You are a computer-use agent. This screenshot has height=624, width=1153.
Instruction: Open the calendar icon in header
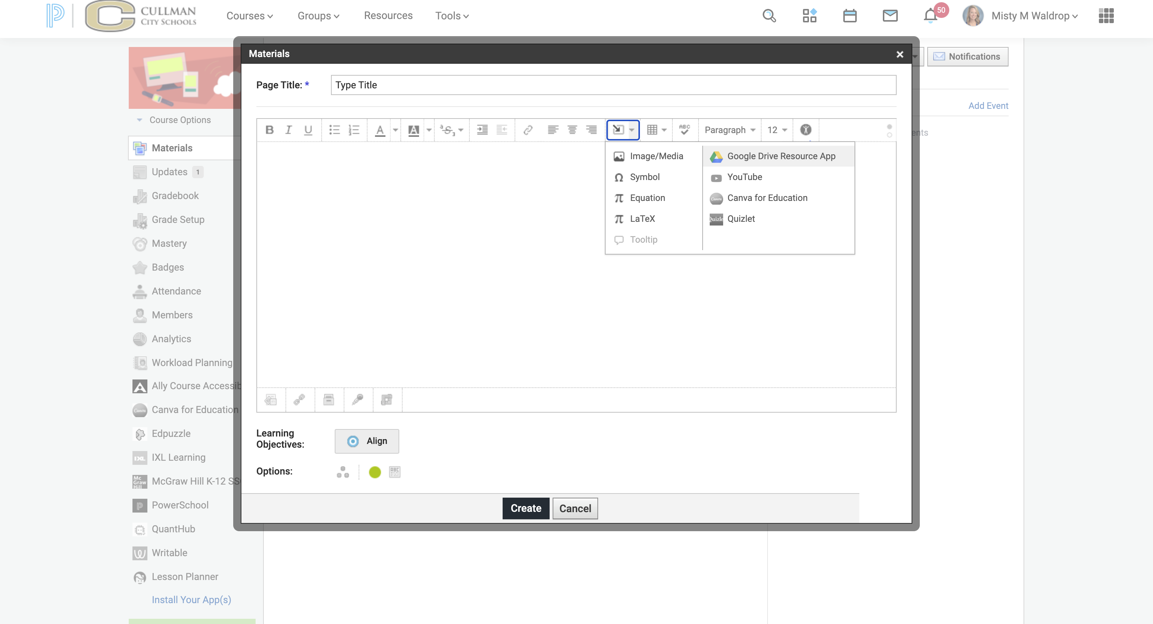pos(850,16)
